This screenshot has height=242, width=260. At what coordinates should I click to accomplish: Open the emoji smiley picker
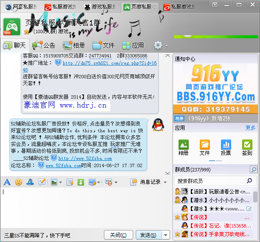pos(19,182)
